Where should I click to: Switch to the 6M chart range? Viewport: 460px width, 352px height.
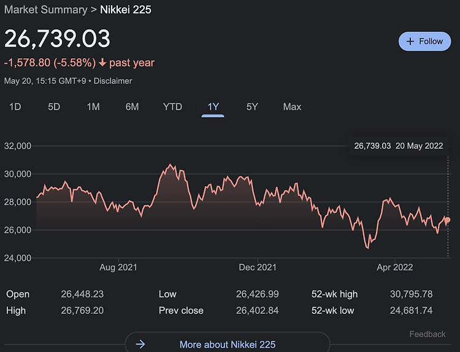[132, 107]
